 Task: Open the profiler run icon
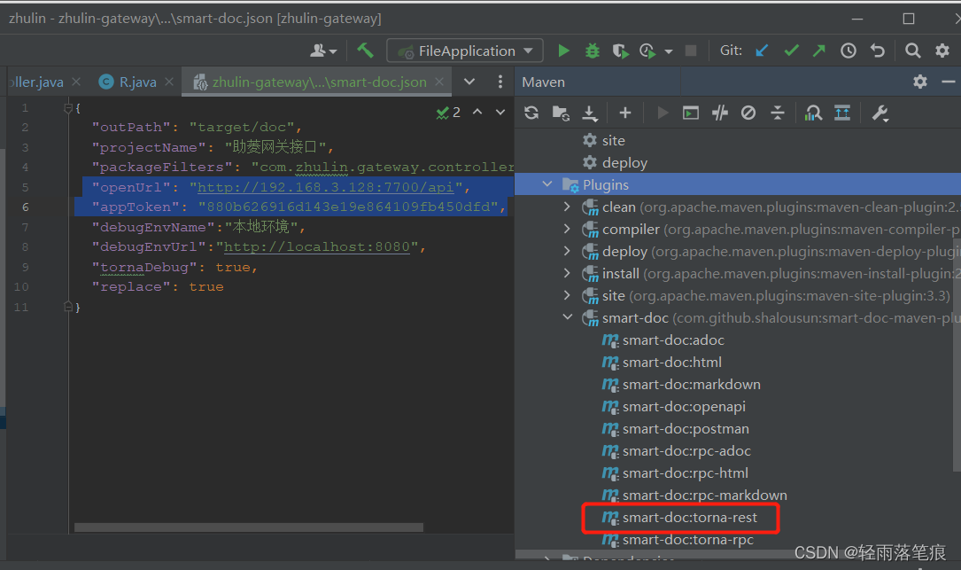(647, 51)
